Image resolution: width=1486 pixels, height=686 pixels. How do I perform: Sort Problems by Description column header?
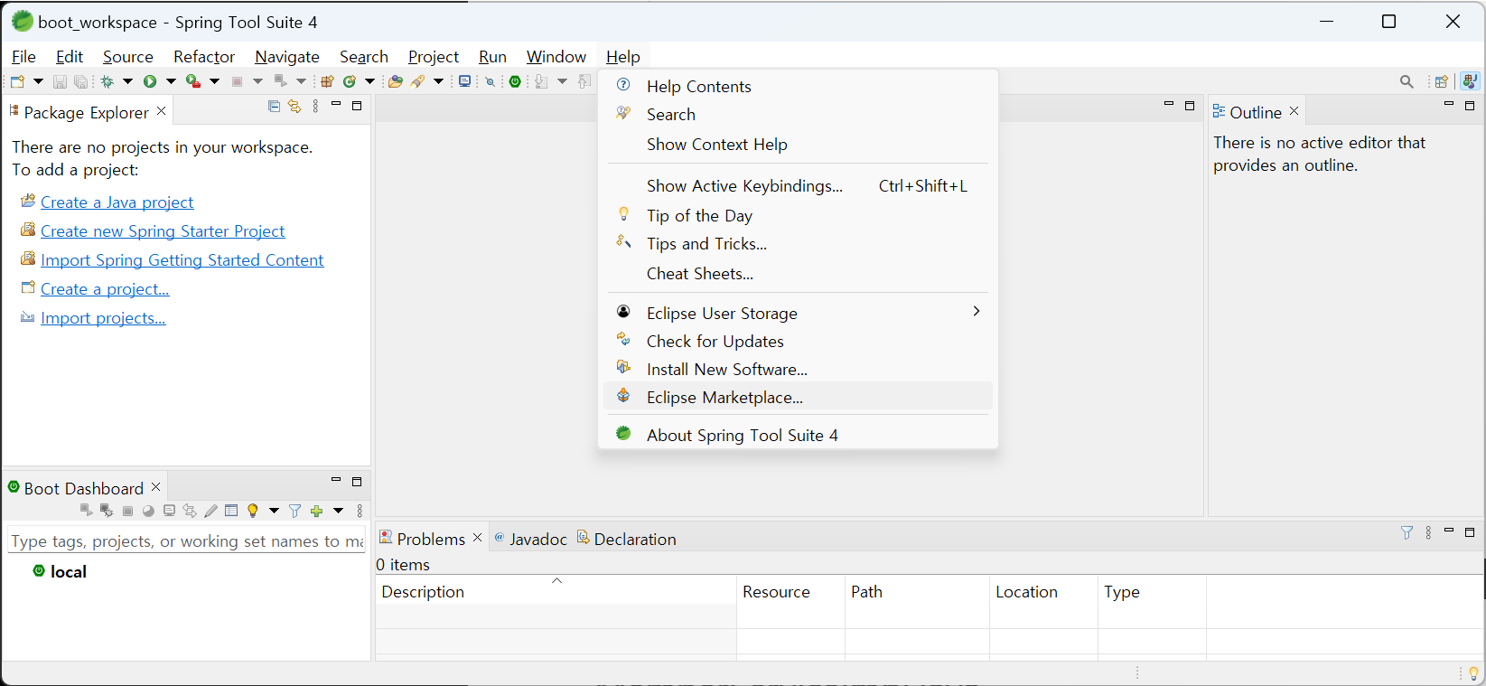coord(556,591)
